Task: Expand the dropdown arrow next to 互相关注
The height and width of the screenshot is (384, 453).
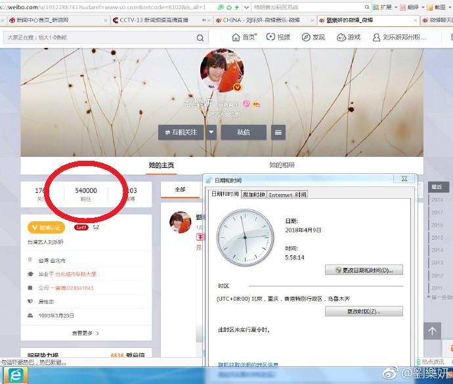Action: pyautogui.click(x=211, y=132)
